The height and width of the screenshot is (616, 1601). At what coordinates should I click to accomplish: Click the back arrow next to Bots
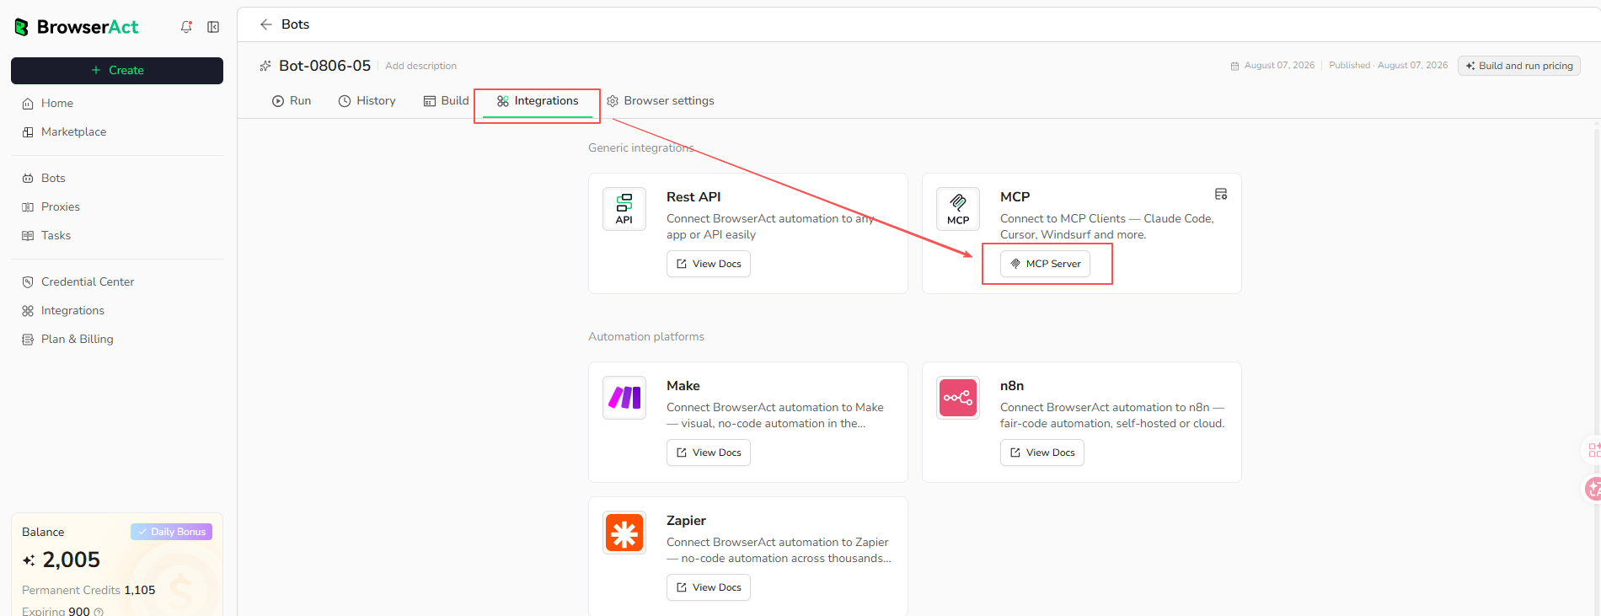266,24
